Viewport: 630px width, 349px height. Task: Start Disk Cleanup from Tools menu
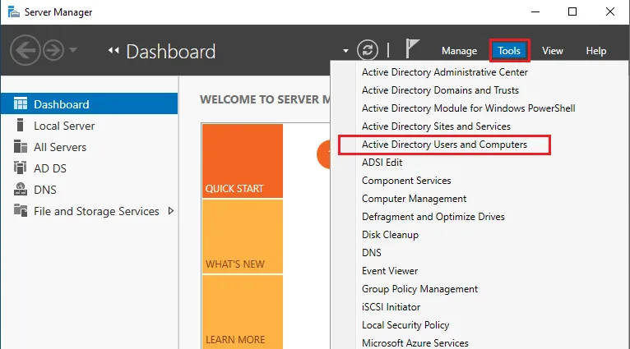(390, 235)
